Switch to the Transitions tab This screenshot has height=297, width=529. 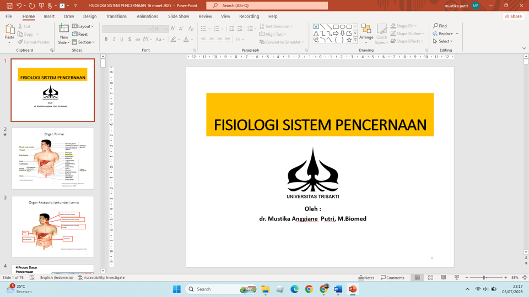[116, 16]
